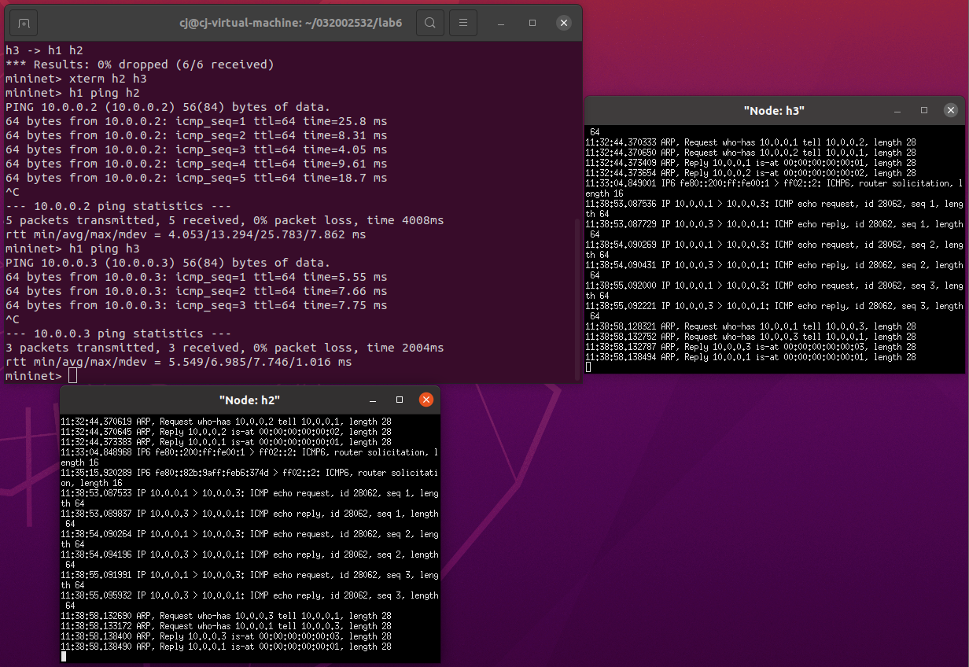Select the ping reply with time=18.7 ms

click(197, 178)
